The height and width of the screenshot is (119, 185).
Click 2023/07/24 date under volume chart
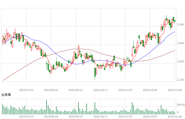click(26, 117)
